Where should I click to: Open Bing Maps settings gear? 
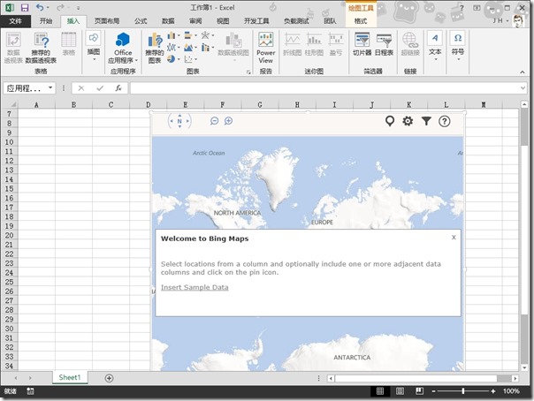pos(408,121)
